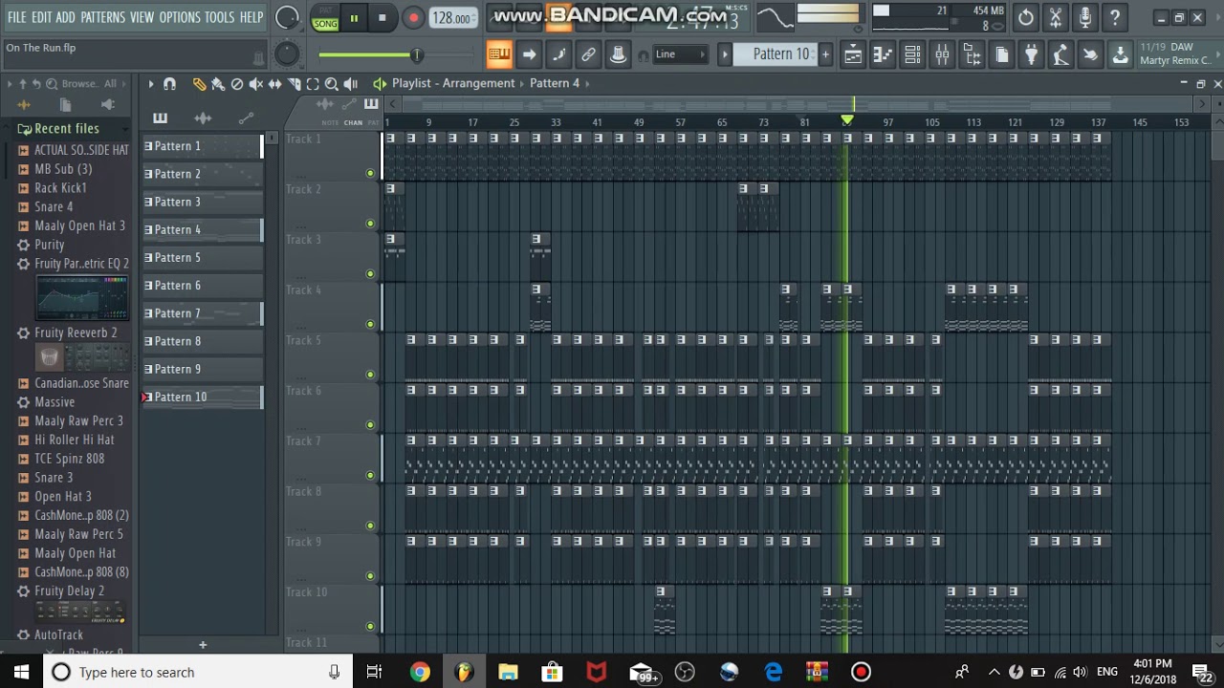Viewport: 1224px width, 688px height.
Task: Click the undo history circular arrow icon
Action: (1025, 17)
